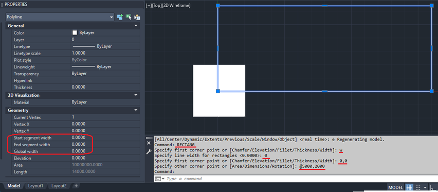This screenshot has height=192, width=438.
Task: Switch to the Layout1 tab
Action: point(35,186)
